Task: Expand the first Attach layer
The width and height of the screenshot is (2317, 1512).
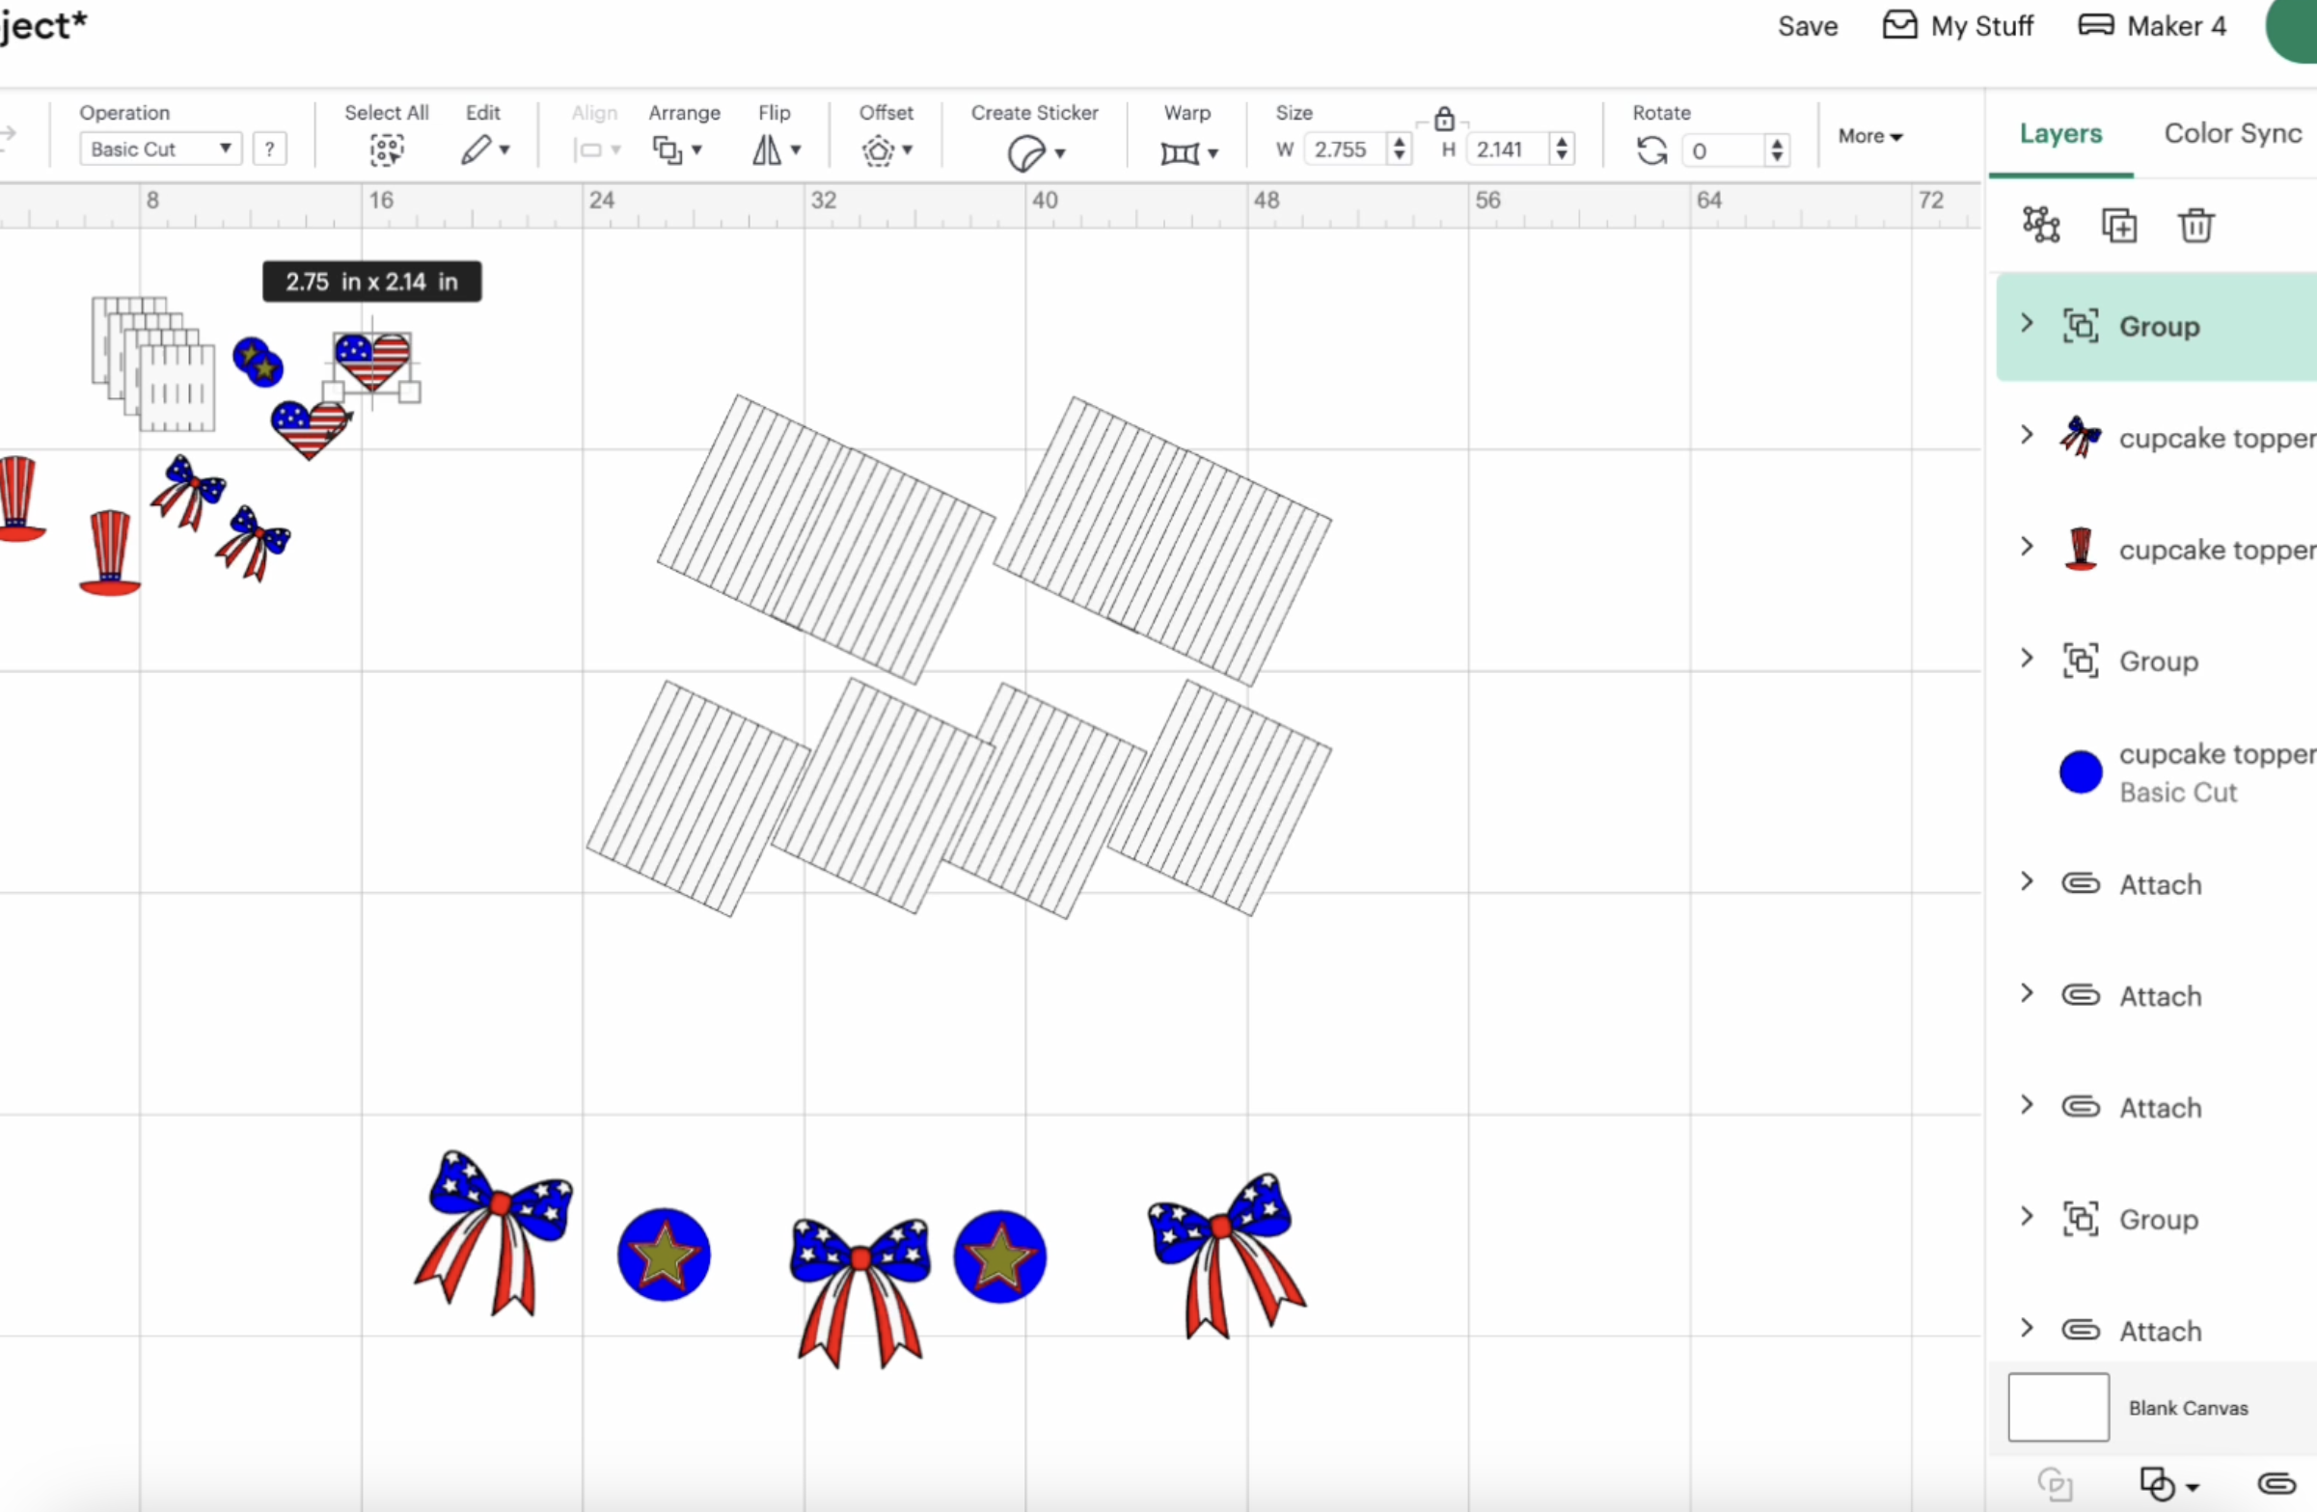Action: point(2027,881)
